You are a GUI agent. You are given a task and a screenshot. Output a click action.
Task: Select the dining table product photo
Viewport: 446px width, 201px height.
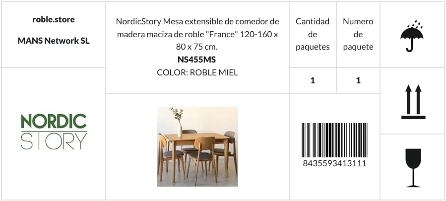(197, 146)
